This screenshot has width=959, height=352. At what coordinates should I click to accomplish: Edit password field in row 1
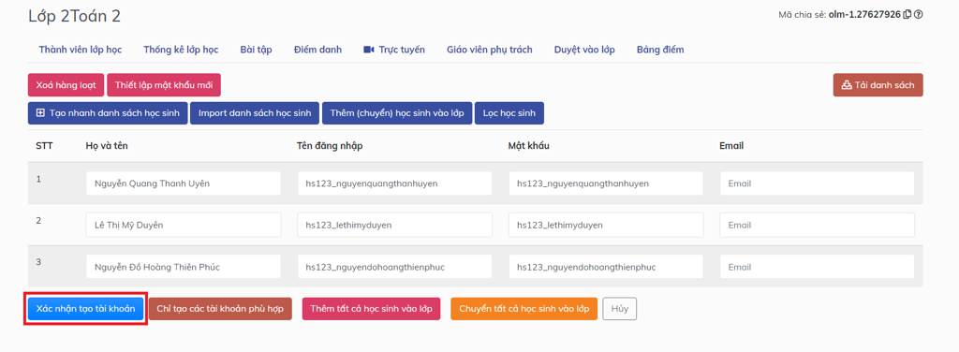606,183
